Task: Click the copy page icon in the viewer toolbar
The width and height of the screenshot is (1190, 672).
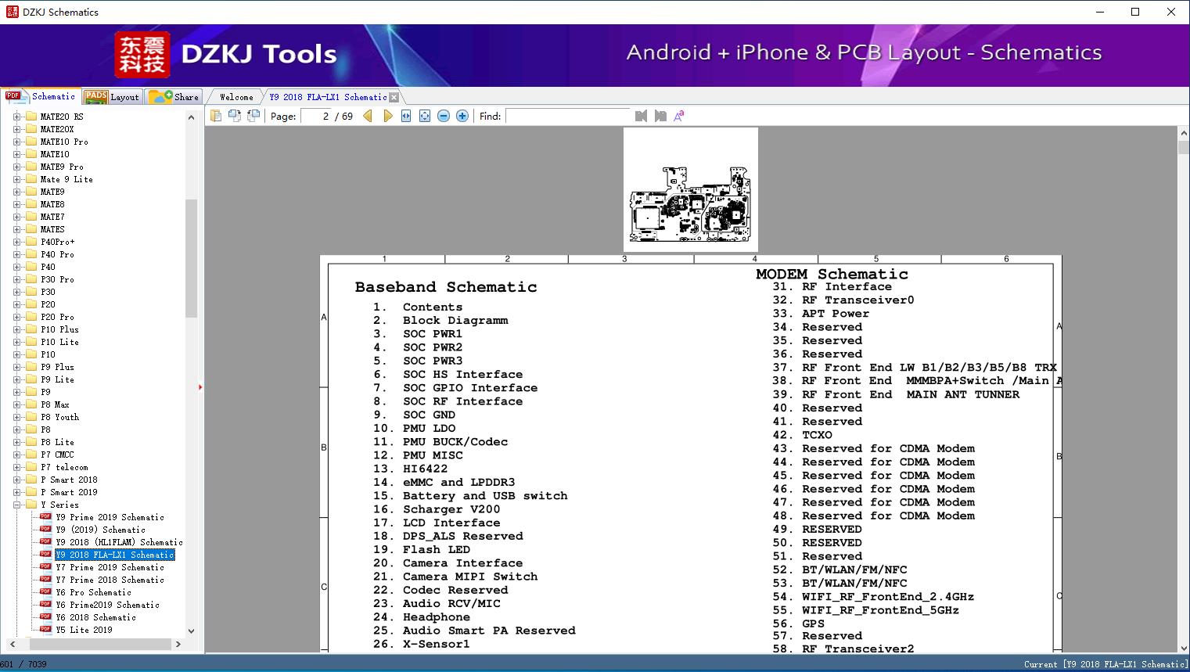Action: click(216, 116)
